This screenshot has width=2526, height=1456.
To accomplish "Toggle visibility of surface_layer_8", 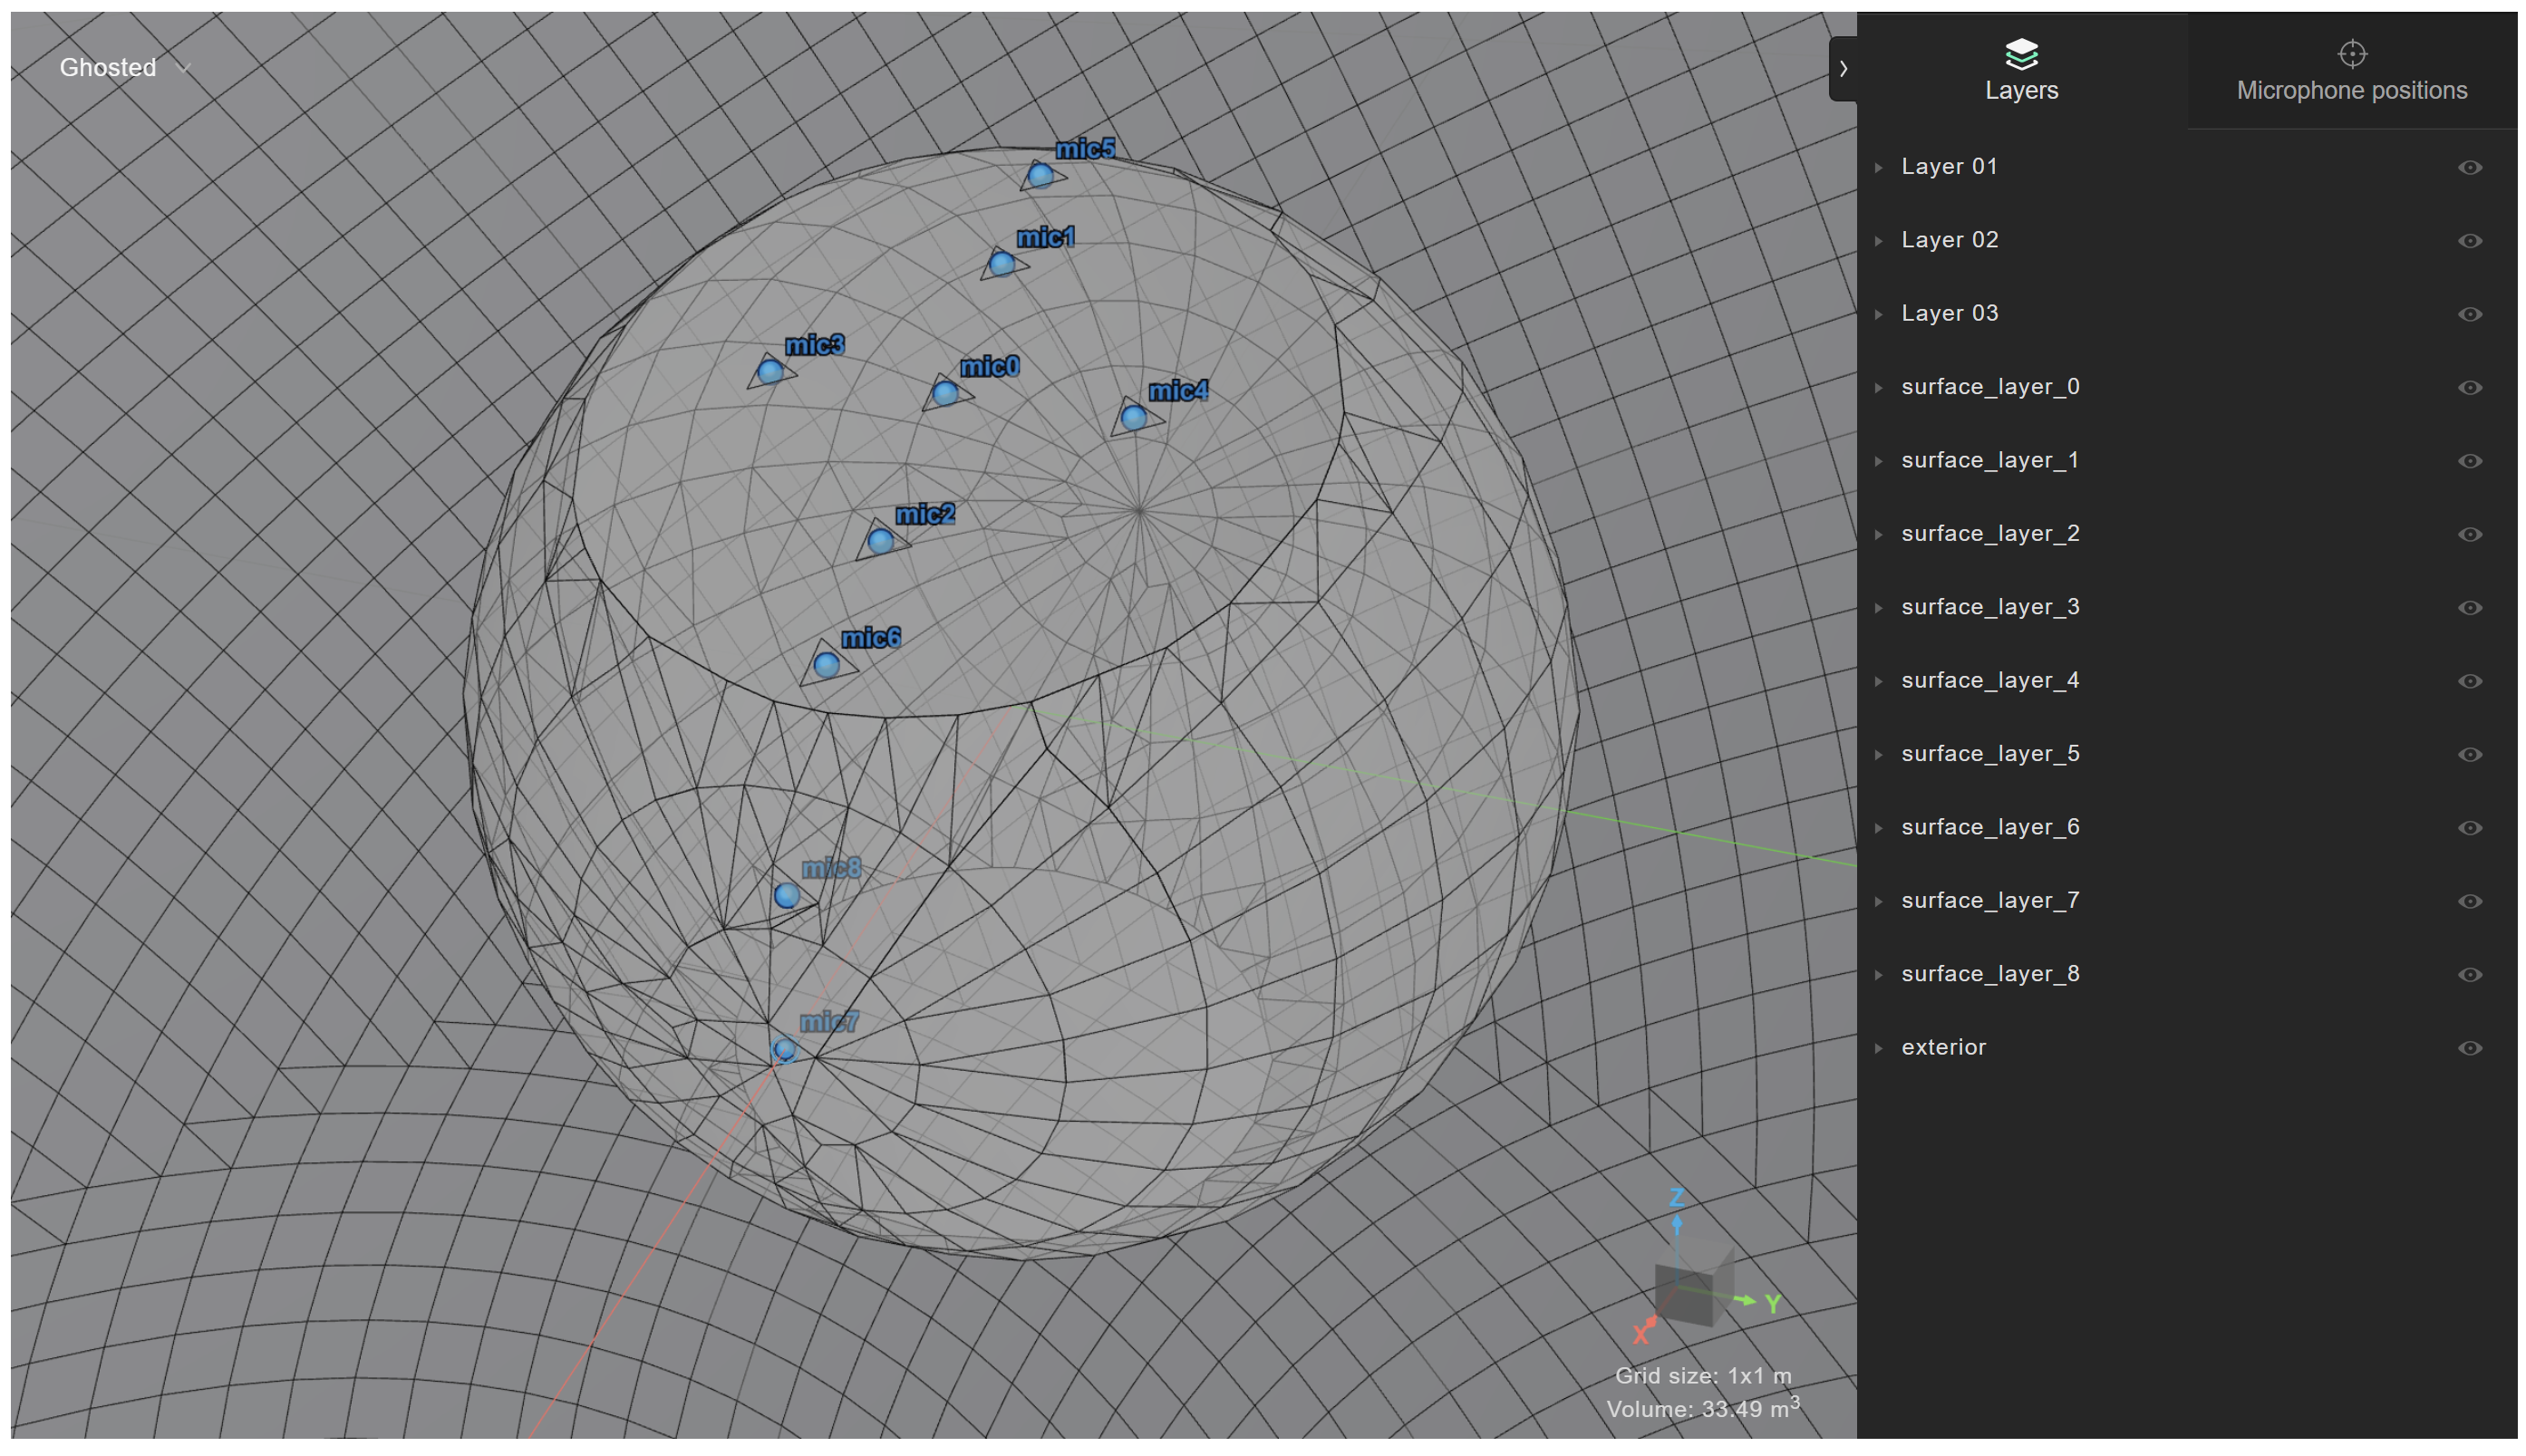I will 2470,975.
